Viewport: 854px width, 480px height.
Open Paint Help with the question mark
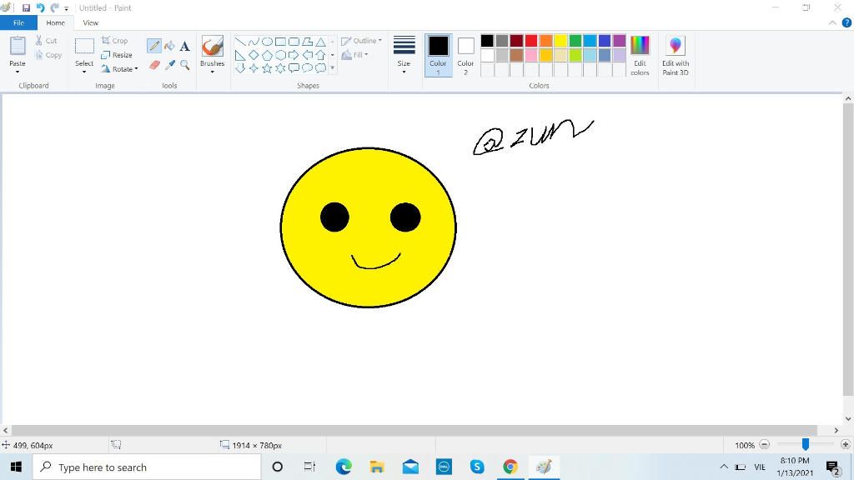coord(846,22)
